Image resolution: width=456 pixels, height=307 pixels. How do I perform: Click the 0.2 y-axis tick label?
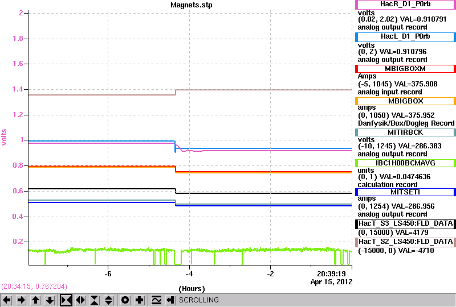coord(18,242)
